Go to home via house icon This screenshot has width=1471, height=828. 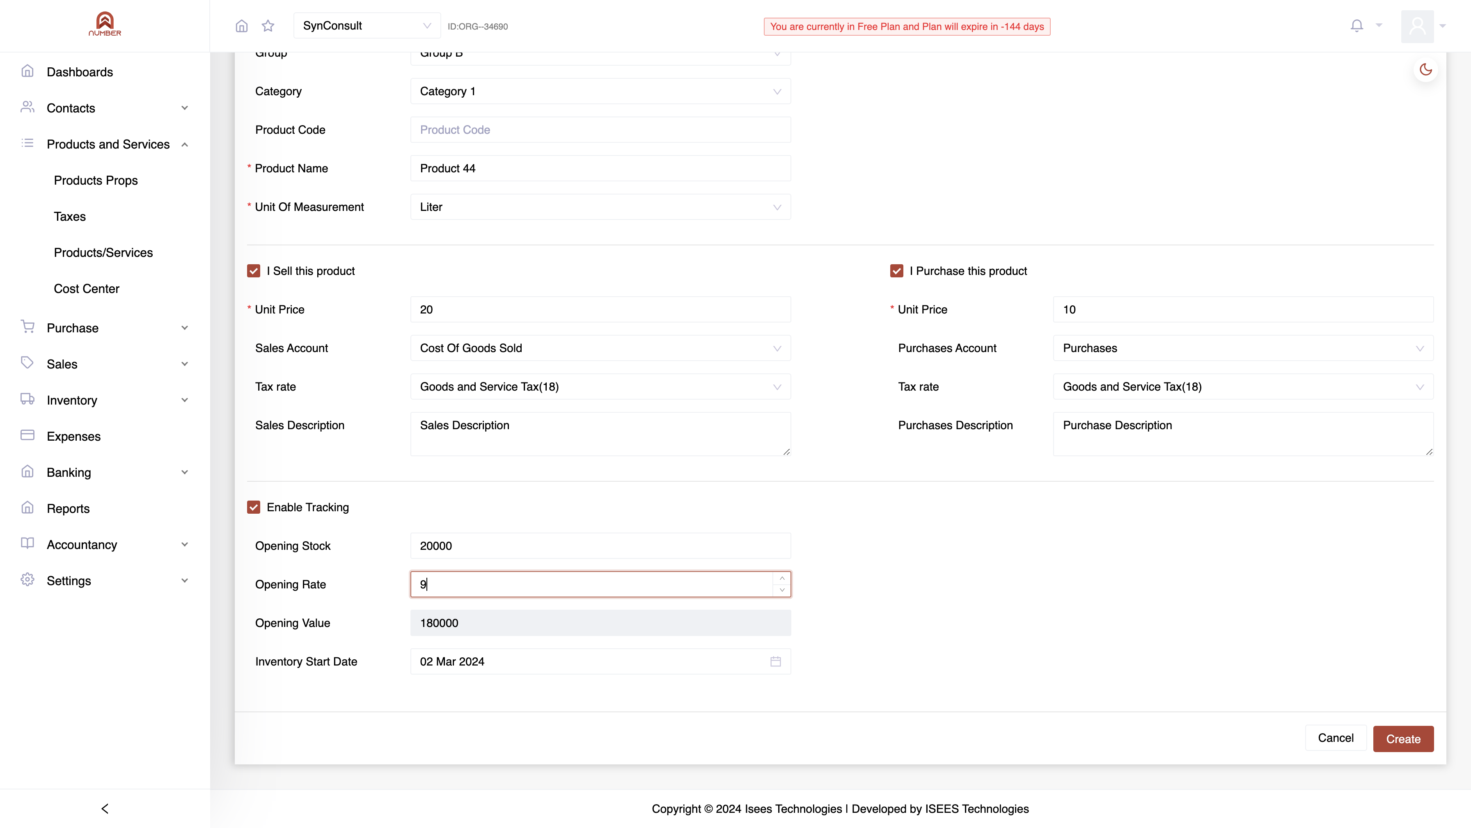242,26
